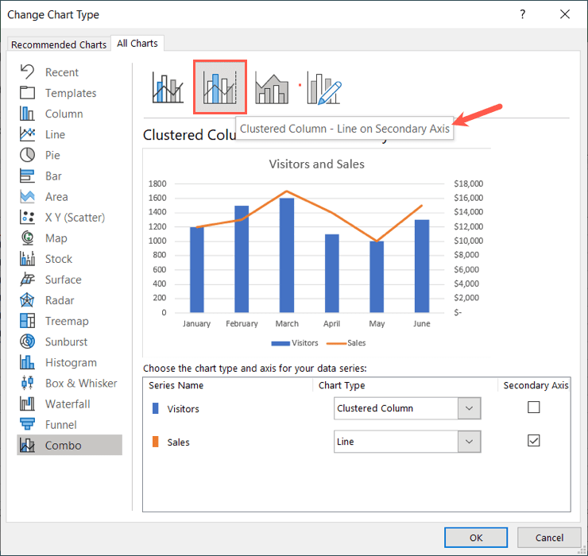This screenshot has height=556, width=588.
Task: Choose Stacked Area - Clustered Column subtype
Action: click(272, 87)
